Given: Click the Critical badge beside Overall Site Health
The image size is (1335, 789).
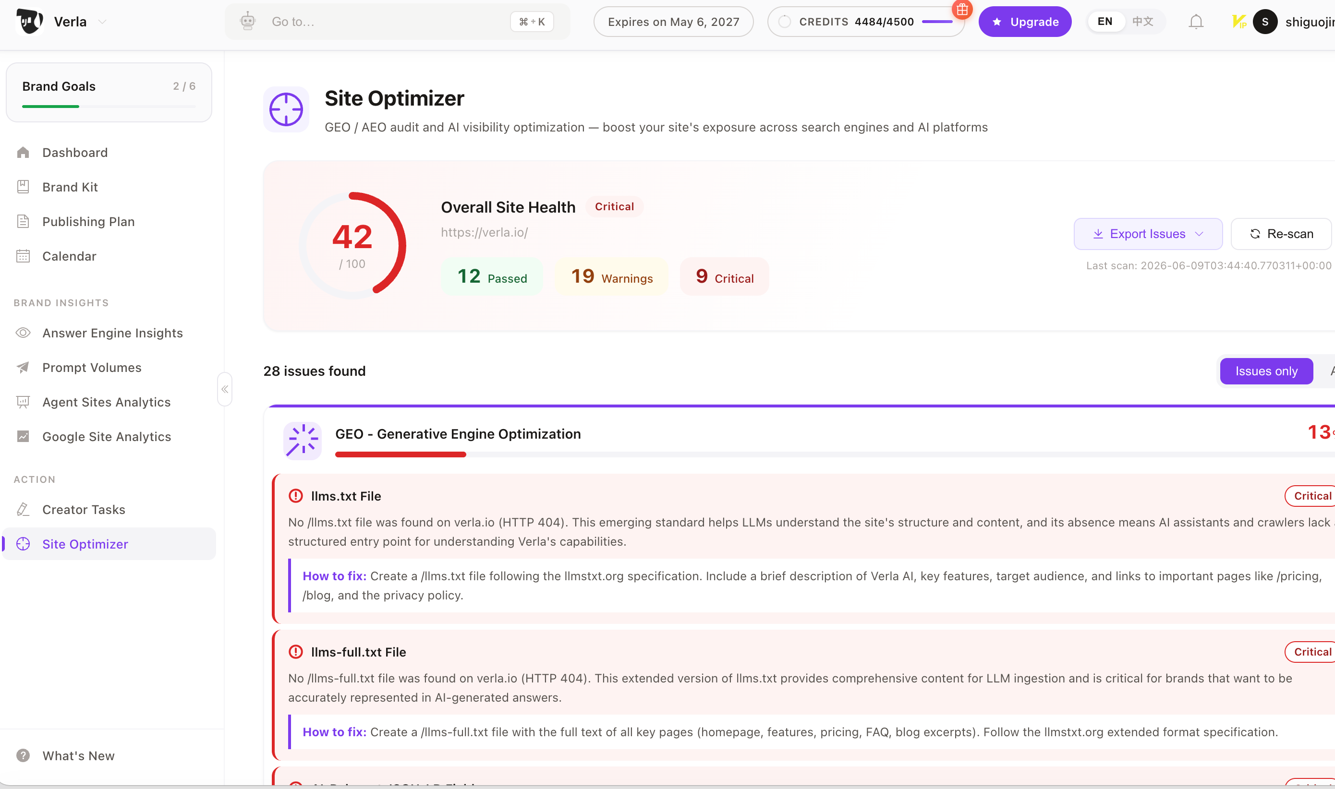Looking at the screenshot, I should [614, 206].
